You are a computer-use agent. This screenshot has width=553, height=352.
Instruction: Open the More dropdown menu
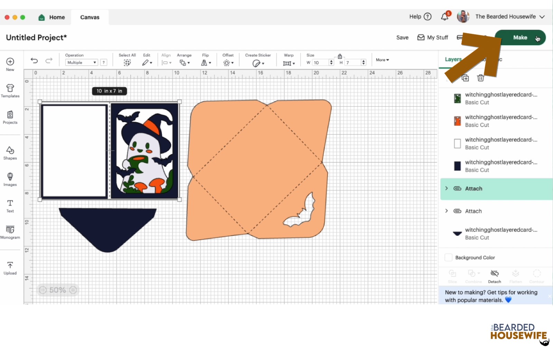pos(382,60)
